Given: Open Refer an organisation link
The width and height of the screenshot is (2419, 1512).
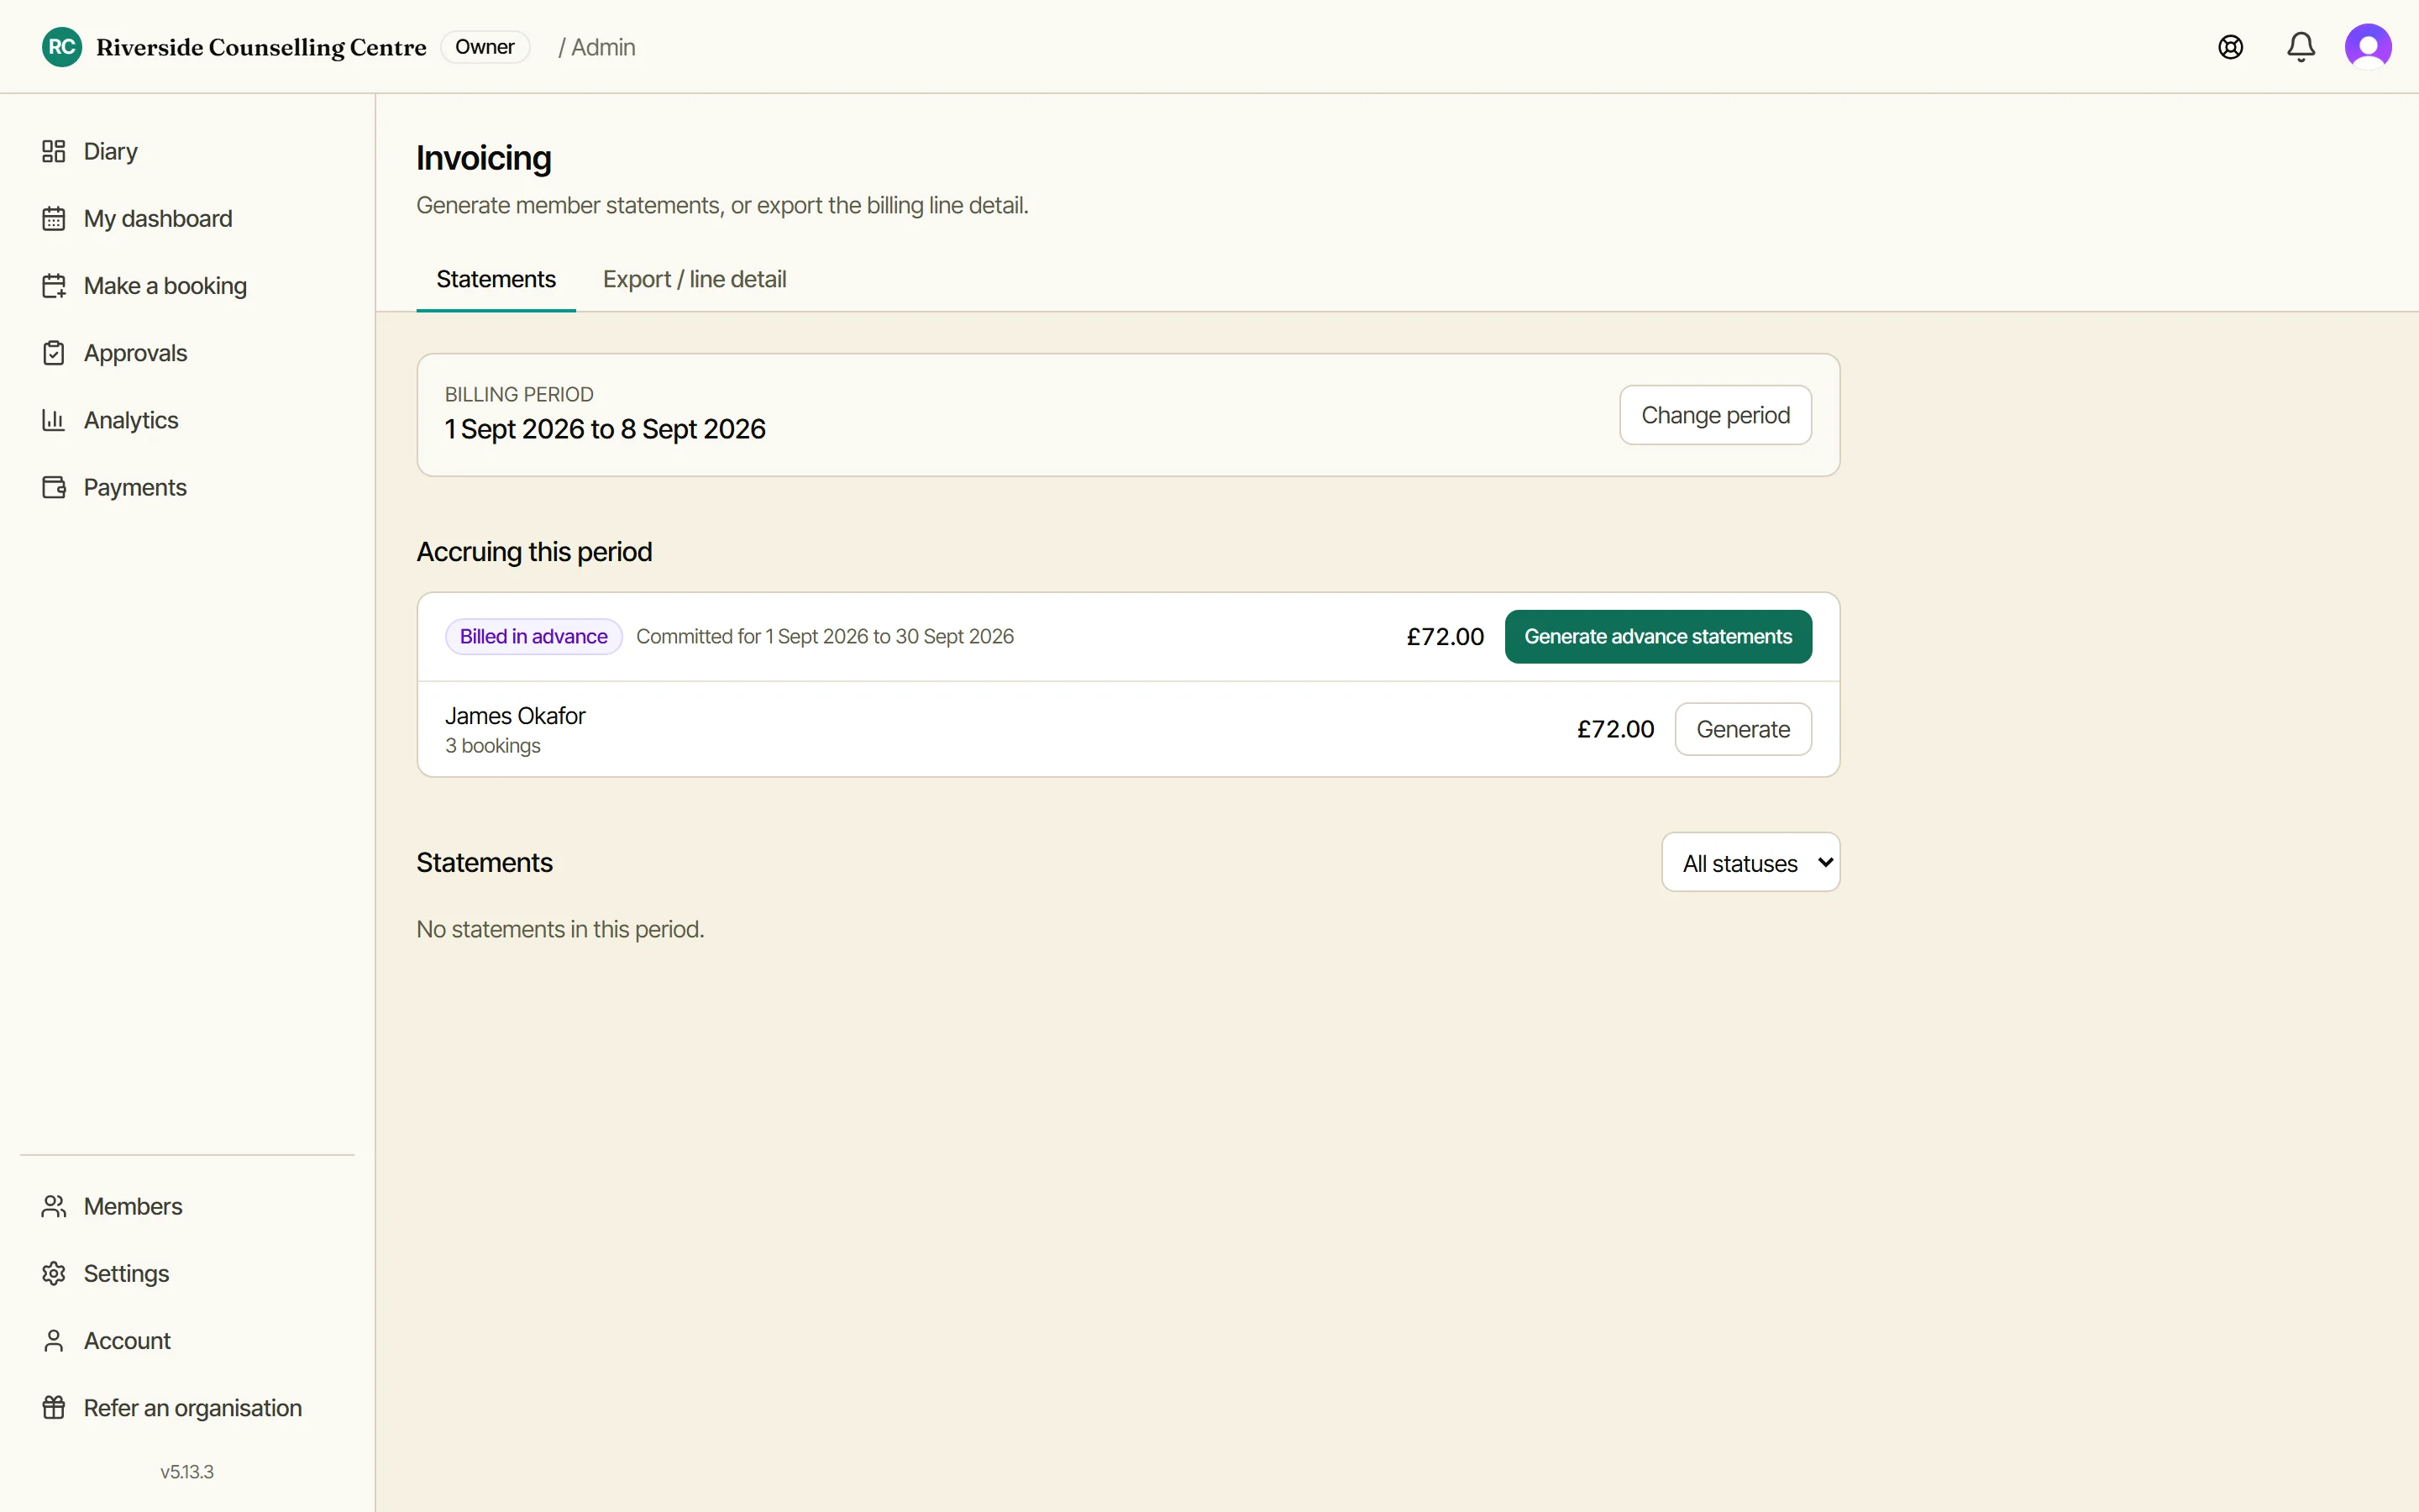Looking at the screenshot, I should pos(187,1407).
